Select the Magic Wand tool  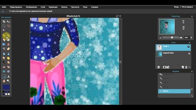4,30
